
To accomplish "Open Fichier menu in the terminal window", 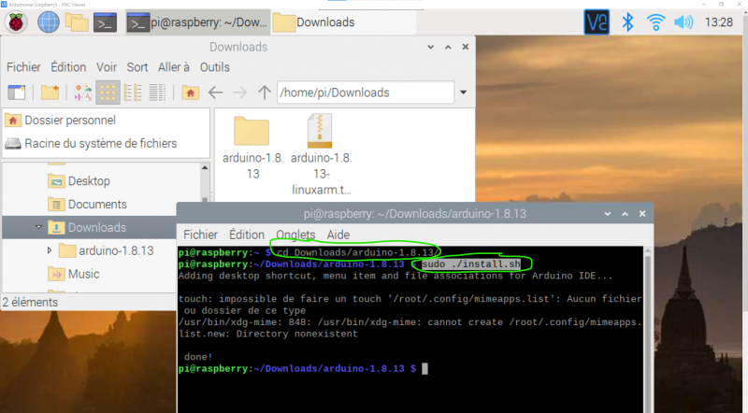I will pos(200,235).
